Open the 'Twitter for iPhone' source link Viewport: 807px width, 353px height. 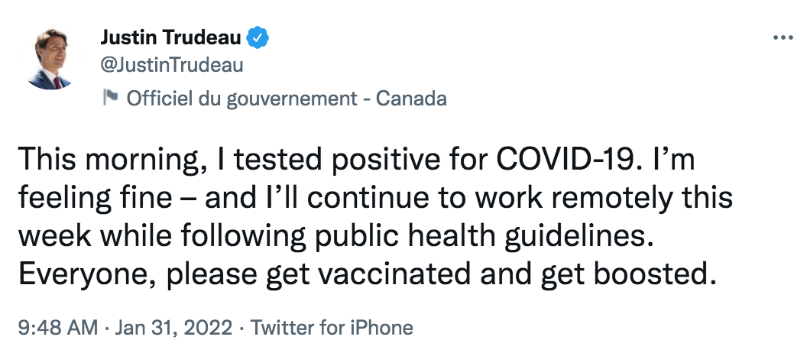[332, 328]
